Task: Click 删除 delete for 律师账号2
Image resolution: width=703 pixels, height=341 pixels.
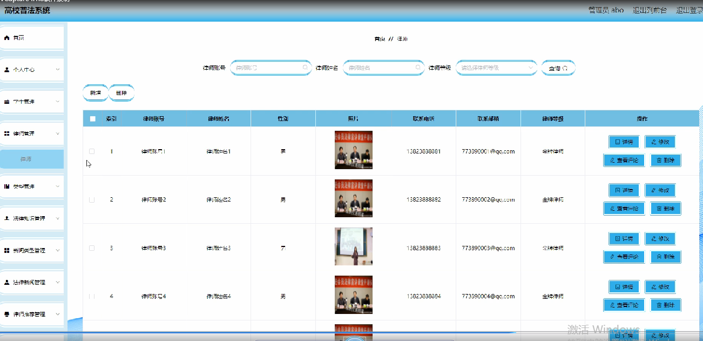Action: click(666, 209)
